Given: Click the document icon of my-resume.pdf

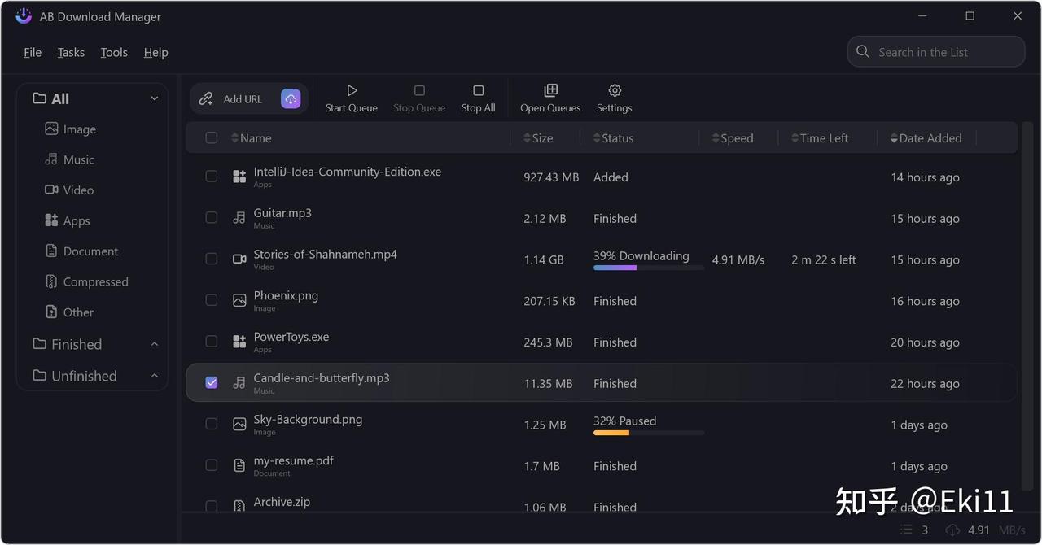Looking at the screenshot, I should tap(239, 466).
